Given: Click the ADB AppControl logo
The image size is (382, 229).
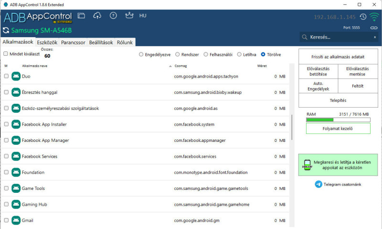Looking at the screenshot, I should coord(38,18).
